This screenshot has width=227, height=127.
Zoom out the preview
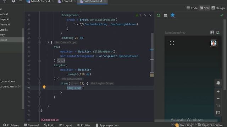[218, 99]
